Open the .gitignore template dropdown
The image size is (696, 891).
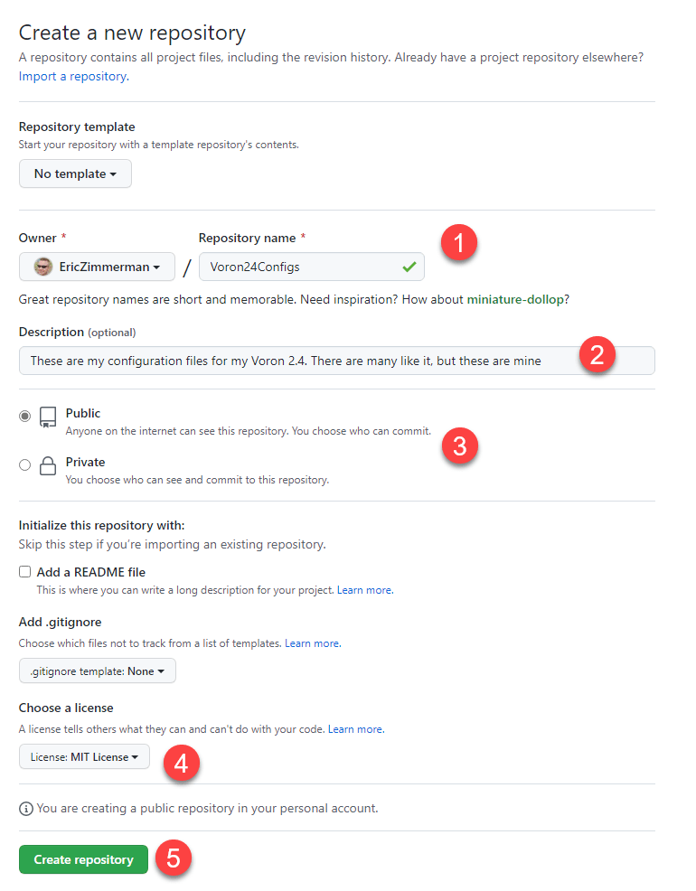pos(97,671)
